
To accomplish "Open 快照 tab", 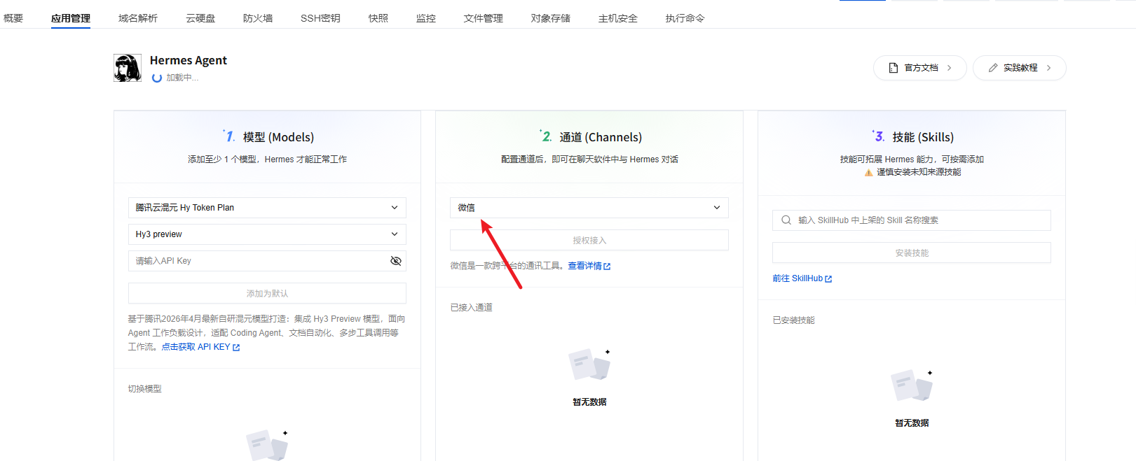I will 378,18.
